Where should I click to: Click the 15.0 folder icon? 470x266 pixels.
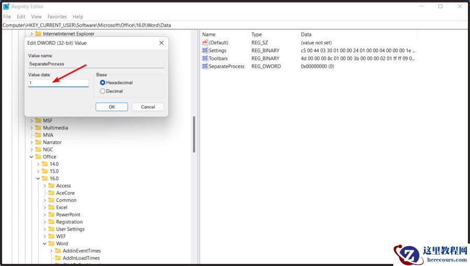click(45, 171)
